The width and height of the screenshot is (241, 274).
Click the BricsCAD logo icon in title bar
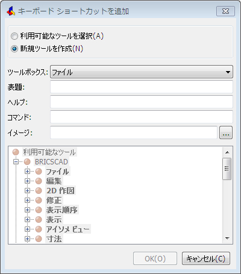click(x=11, y=11)
